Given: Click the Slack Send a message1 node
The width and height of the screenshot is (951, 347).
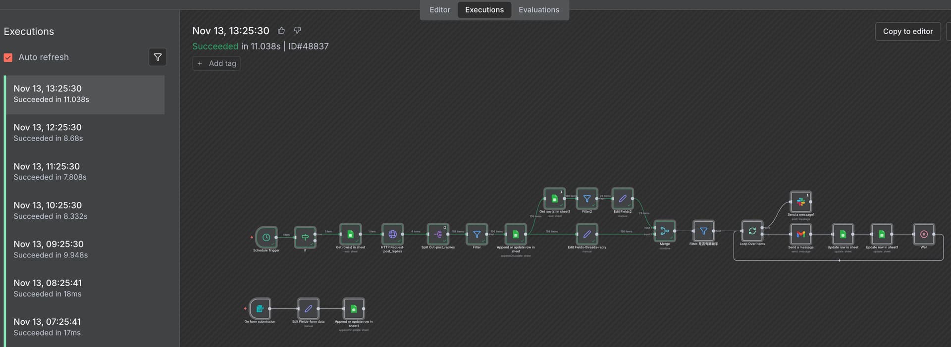Looking at the screenshot, I should (x=800, y=202).
